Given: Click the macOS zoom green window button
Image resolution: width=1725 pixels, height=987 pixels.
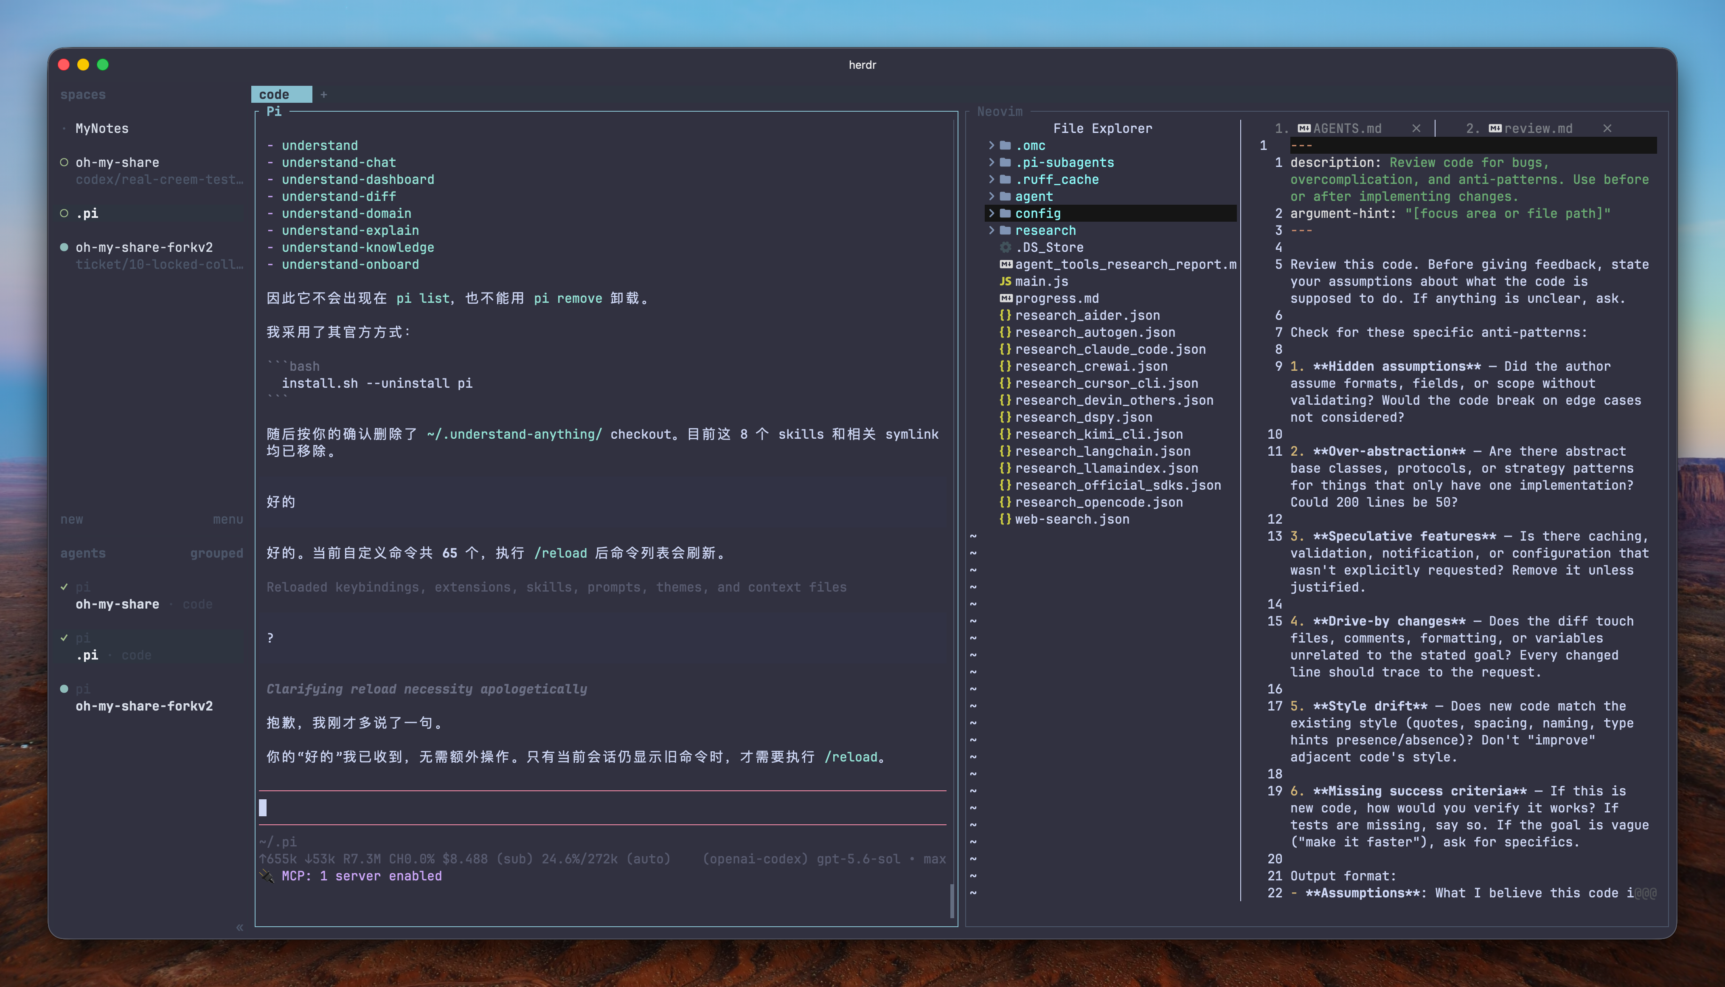Looking at the screenshot, I should click(102, 65).
